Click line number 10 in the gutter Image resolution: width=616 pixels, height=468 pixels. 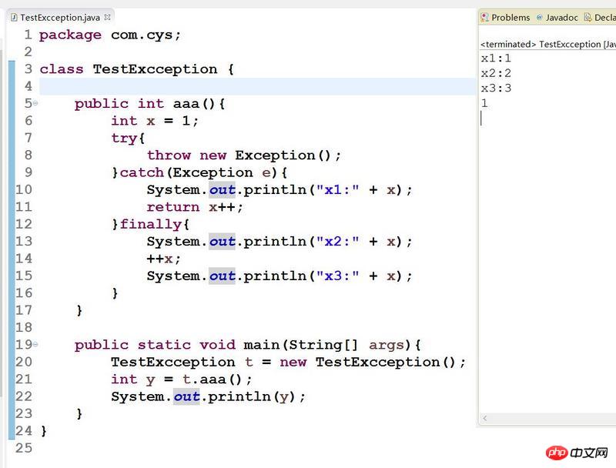[24, 189]
